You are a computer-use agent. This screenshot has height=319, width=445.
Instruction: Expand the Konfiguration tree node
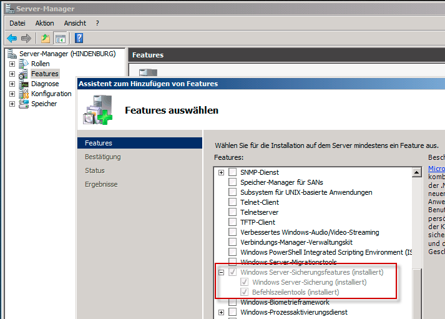[12, 94]
